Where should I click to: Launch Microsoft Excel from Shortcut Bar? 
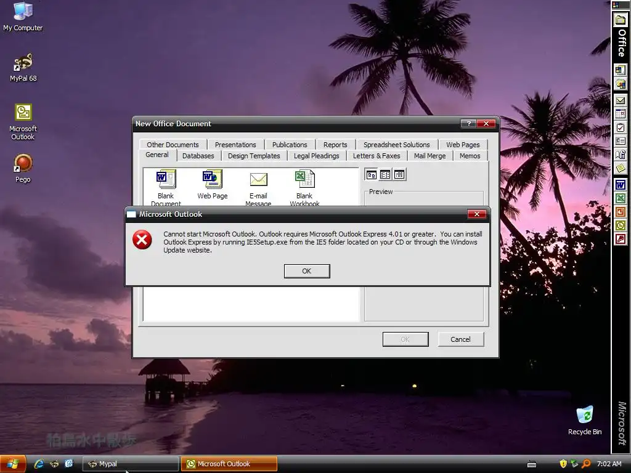pyautogui.click(x=621, y=198)
